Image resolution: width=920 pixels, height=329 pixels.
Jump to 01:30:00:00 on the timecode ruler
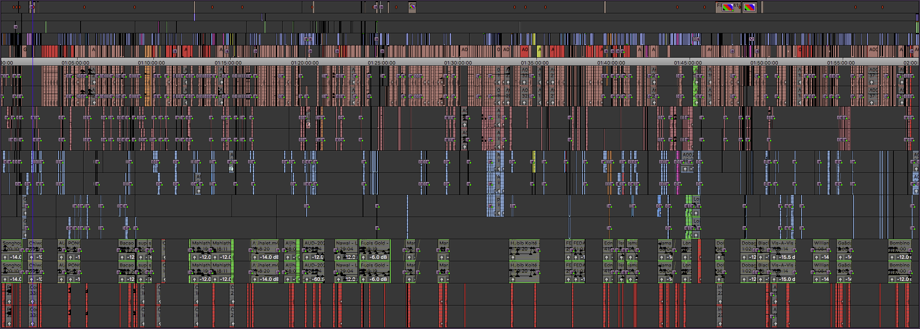pos(458,62)
